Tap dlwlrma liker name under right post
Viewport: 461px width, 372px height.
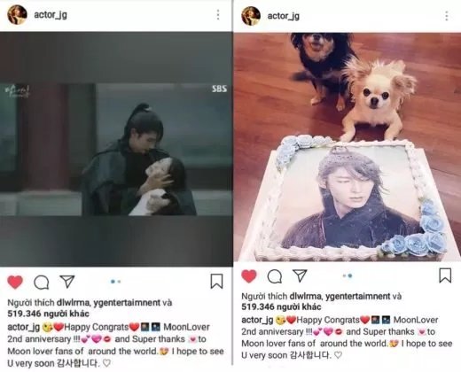pyautogui.click(x=306, y=296)
